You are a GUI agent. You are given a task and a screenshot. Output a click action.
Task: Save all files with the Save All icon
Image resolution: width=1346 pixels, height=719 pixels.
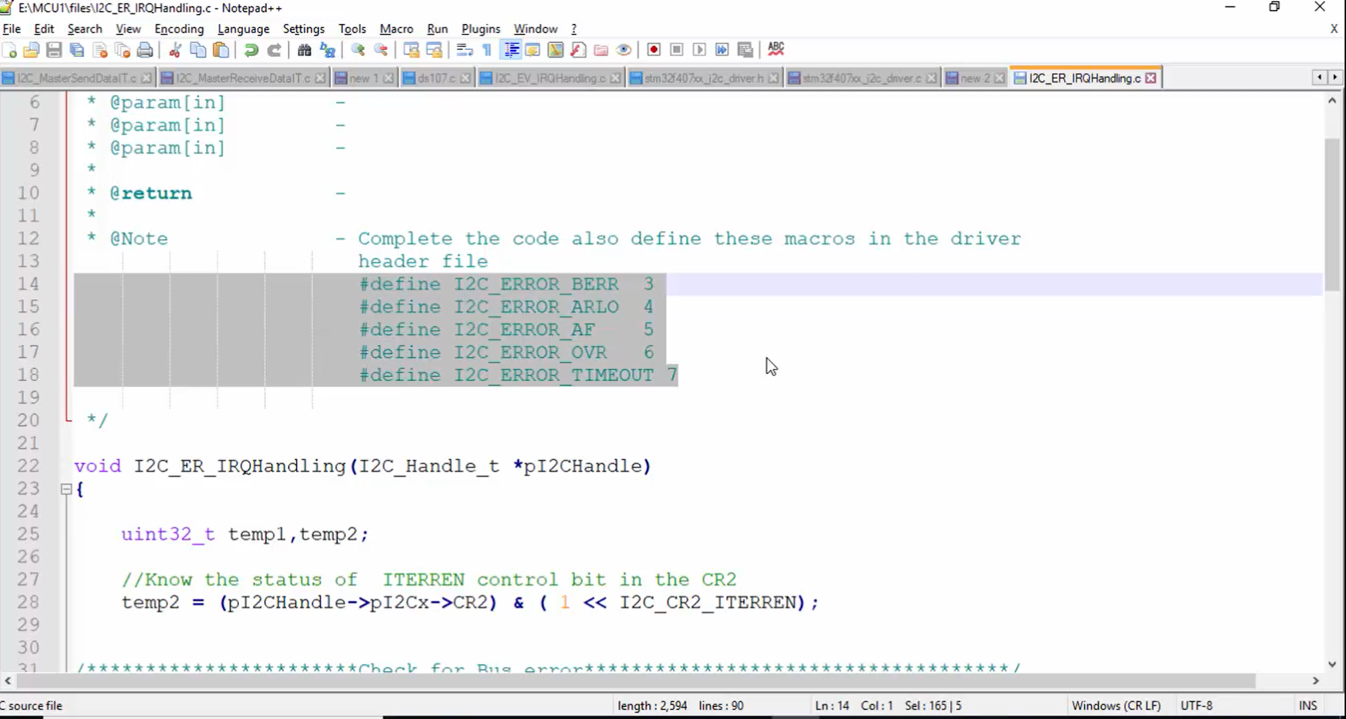(x=77, y=50)
